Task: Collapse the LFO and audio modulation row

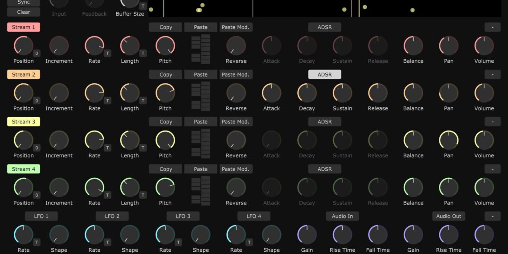Action: pos(492,216)
